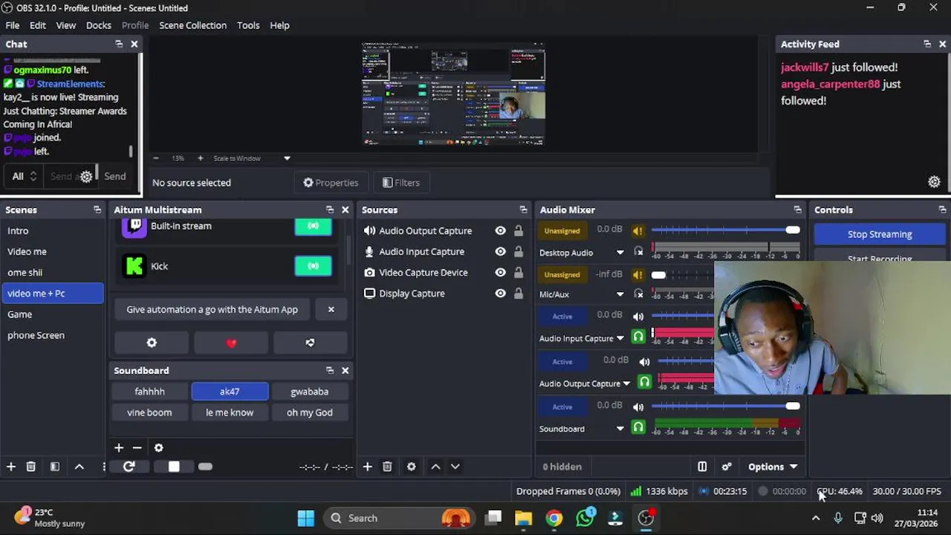951x535 pixels.
Task: Expand the Audio Mixer Options dropdown
Action: tap(773, 467)
